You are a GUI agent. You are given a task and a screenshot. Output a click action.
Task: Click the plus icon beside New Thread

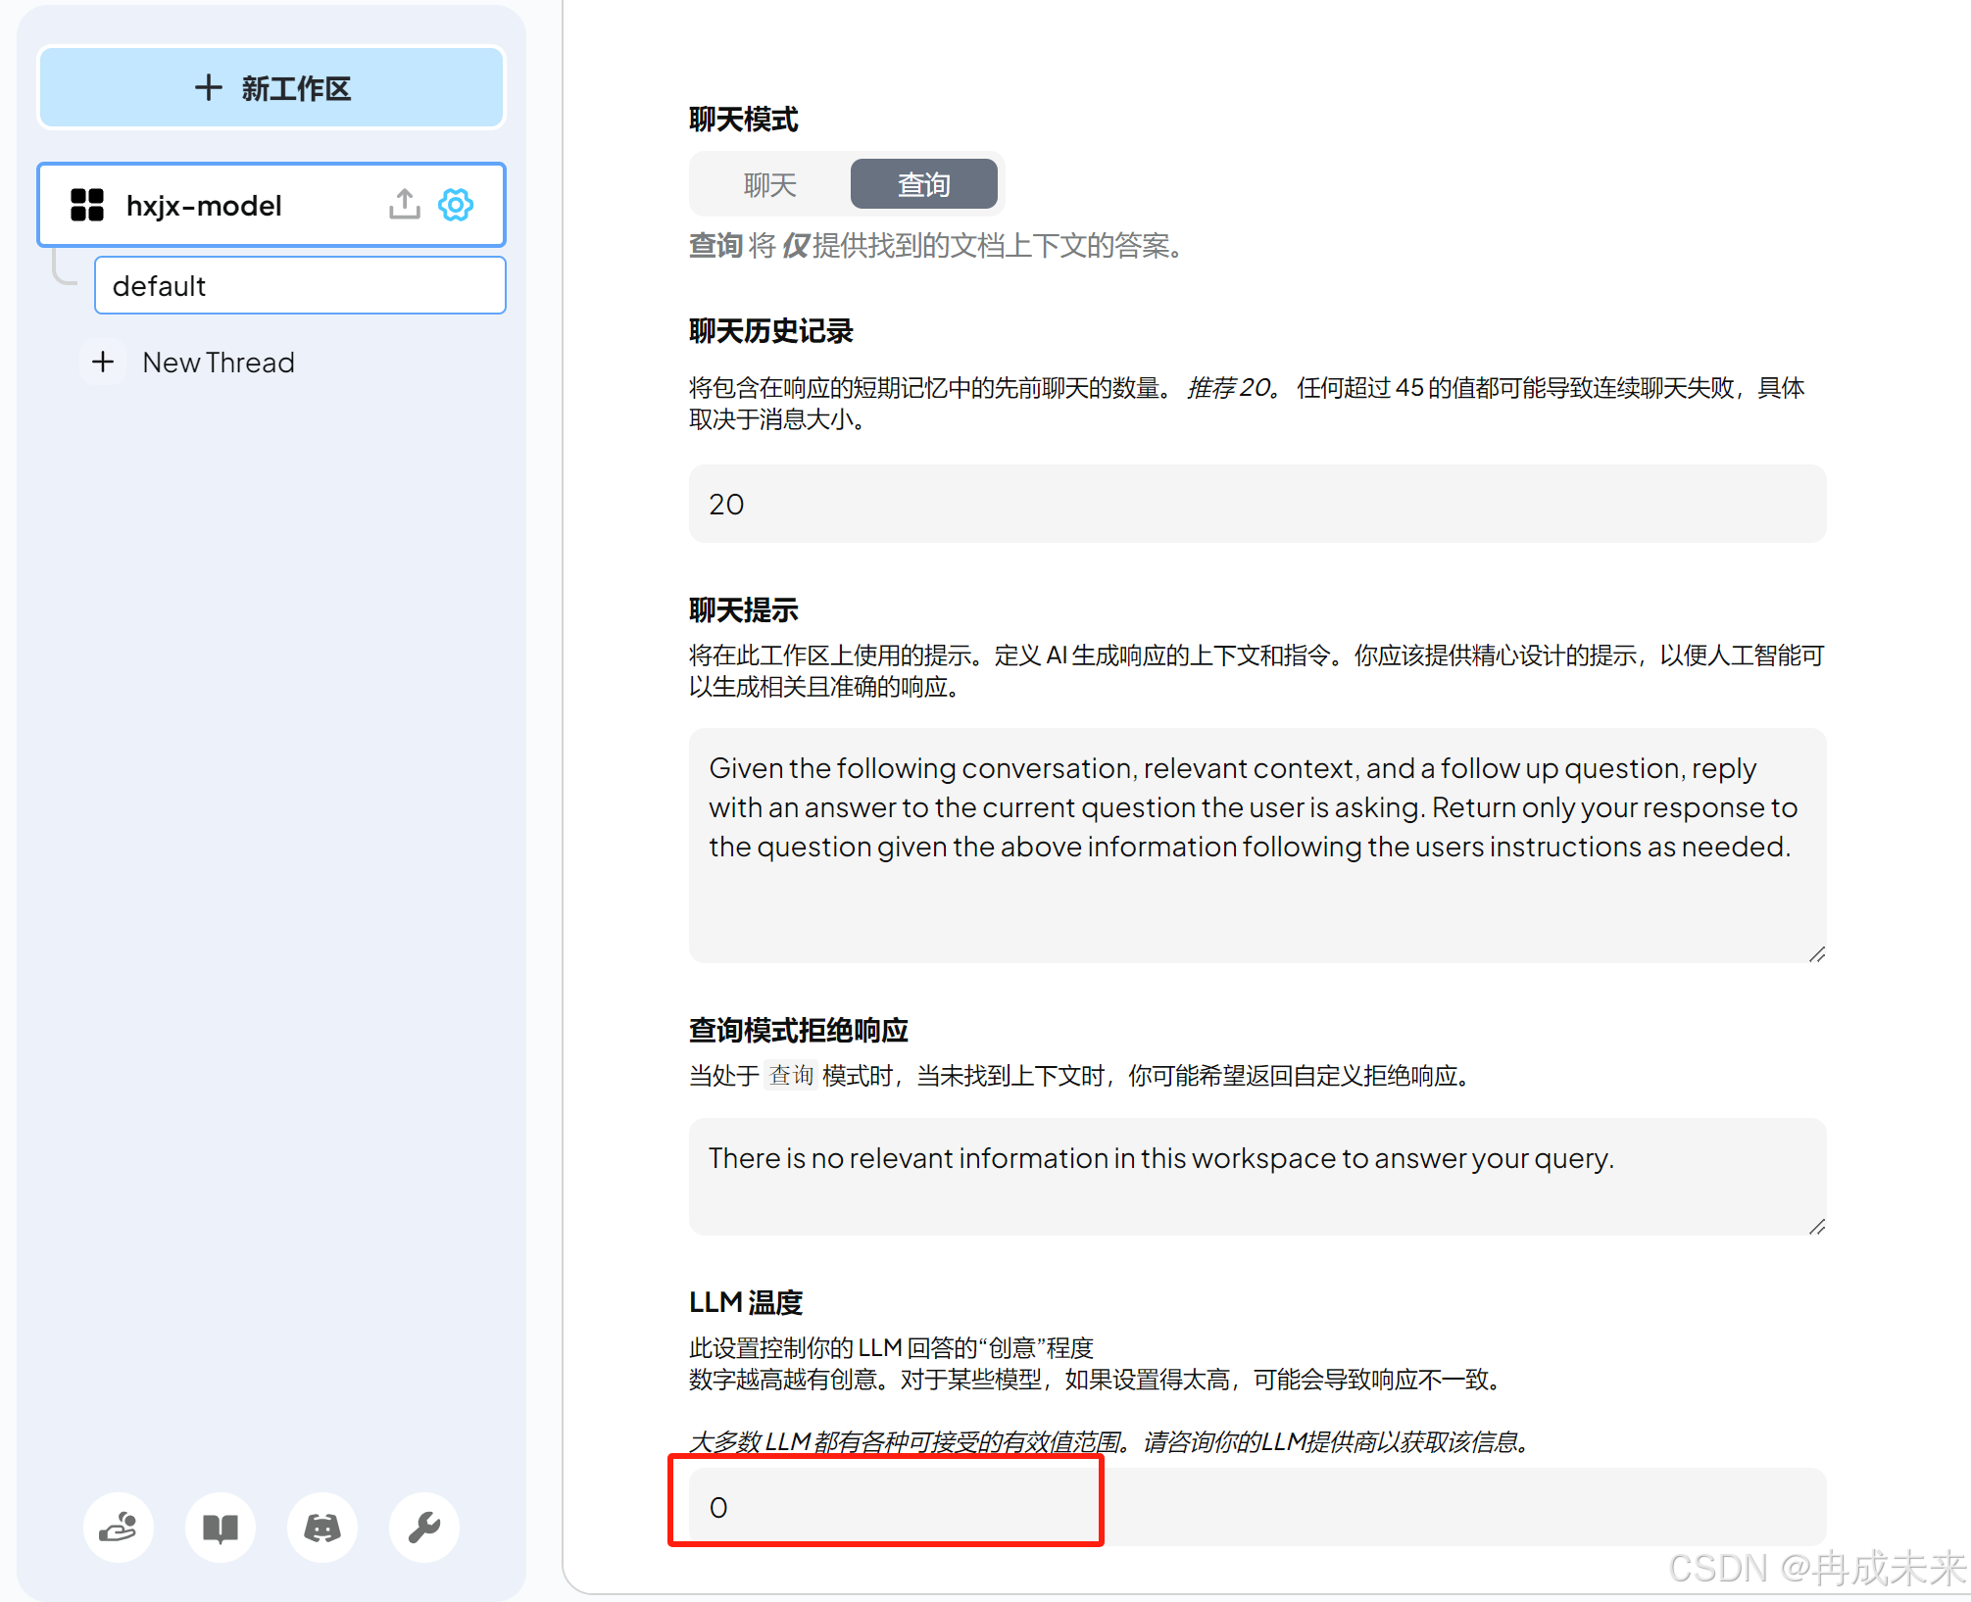click(x=103, y=363)
